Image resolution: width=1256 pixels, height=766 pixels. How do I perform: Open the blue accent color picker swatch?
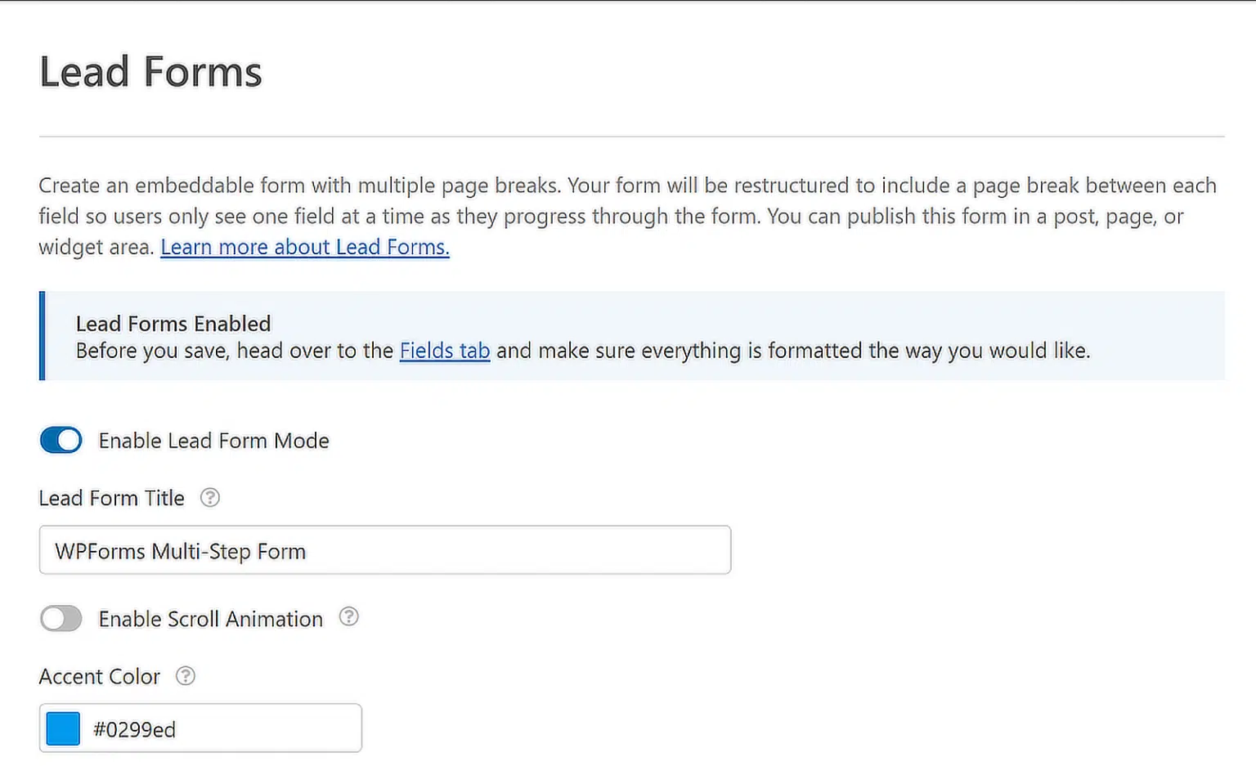pyautogui.click(x=62, y=728)
